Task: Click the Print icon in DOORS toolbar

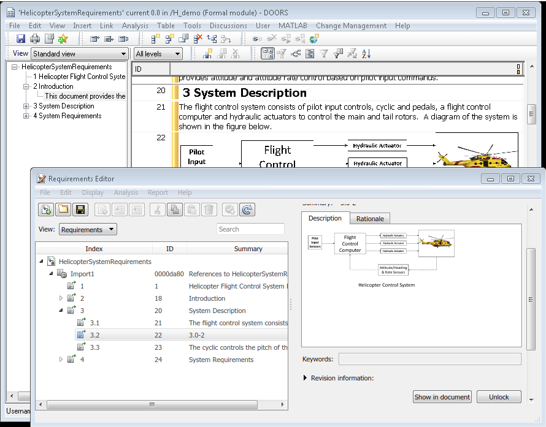Action: [35, 39]
